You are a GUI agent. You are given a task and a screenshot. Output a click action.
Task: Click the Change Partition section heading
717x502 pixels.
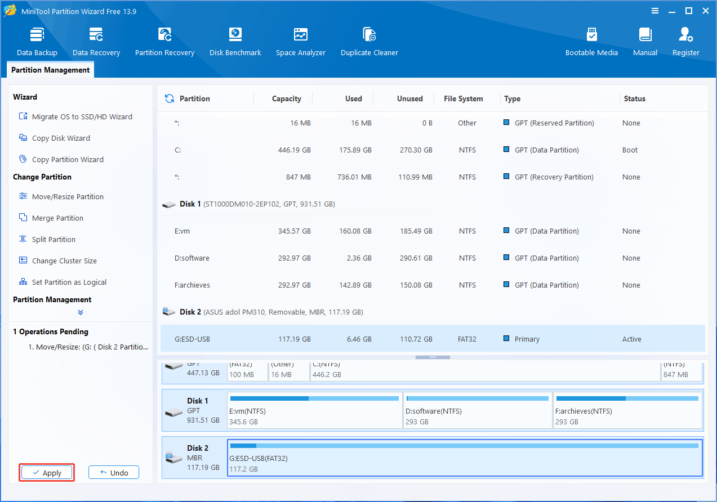coord(42,177)
